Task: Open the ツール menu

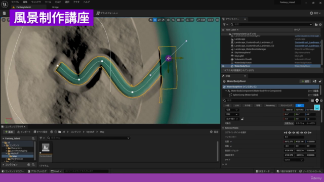Action: (48, 2)
